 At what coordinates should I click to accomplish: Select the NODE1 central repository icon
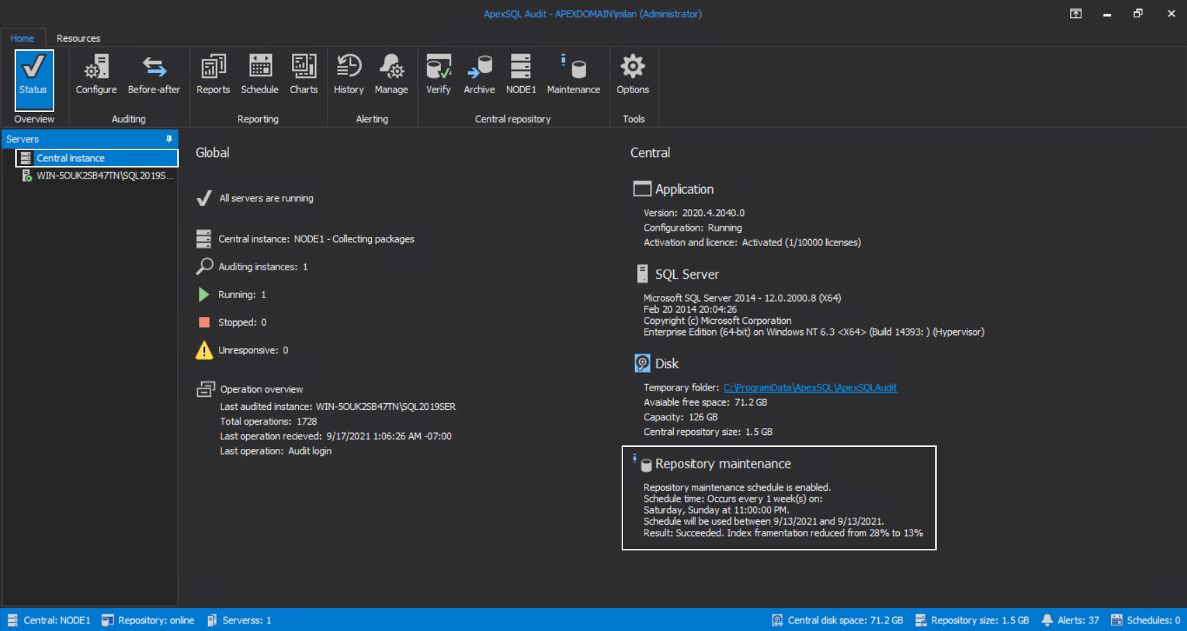point(521,74)
